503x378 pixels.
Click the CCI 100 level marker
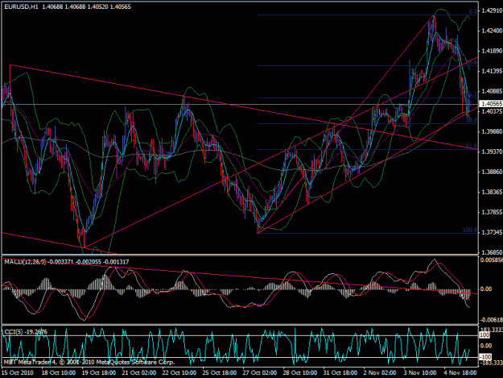[x=484, y=335]
